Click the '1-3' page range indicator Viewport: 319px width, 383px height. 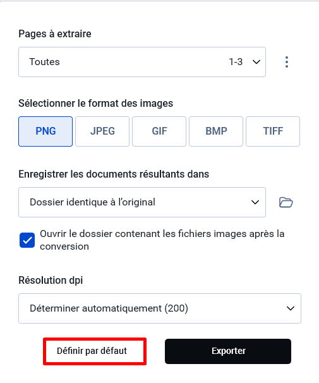pos(236,62)
